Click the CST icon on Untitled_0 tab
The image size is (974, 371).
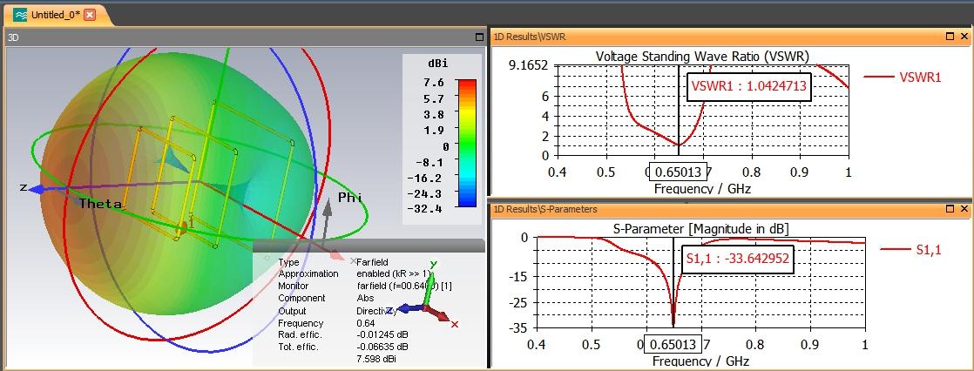coord(20,15)
